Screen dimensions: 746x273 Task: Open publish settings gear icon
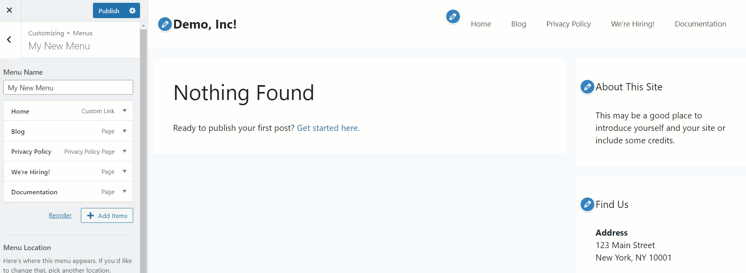coord(132,11)
